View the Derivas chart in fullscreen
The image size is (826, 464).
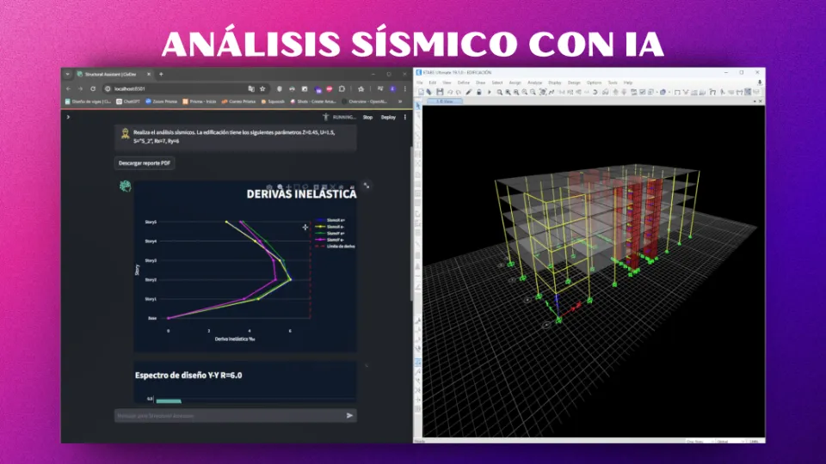367,186
